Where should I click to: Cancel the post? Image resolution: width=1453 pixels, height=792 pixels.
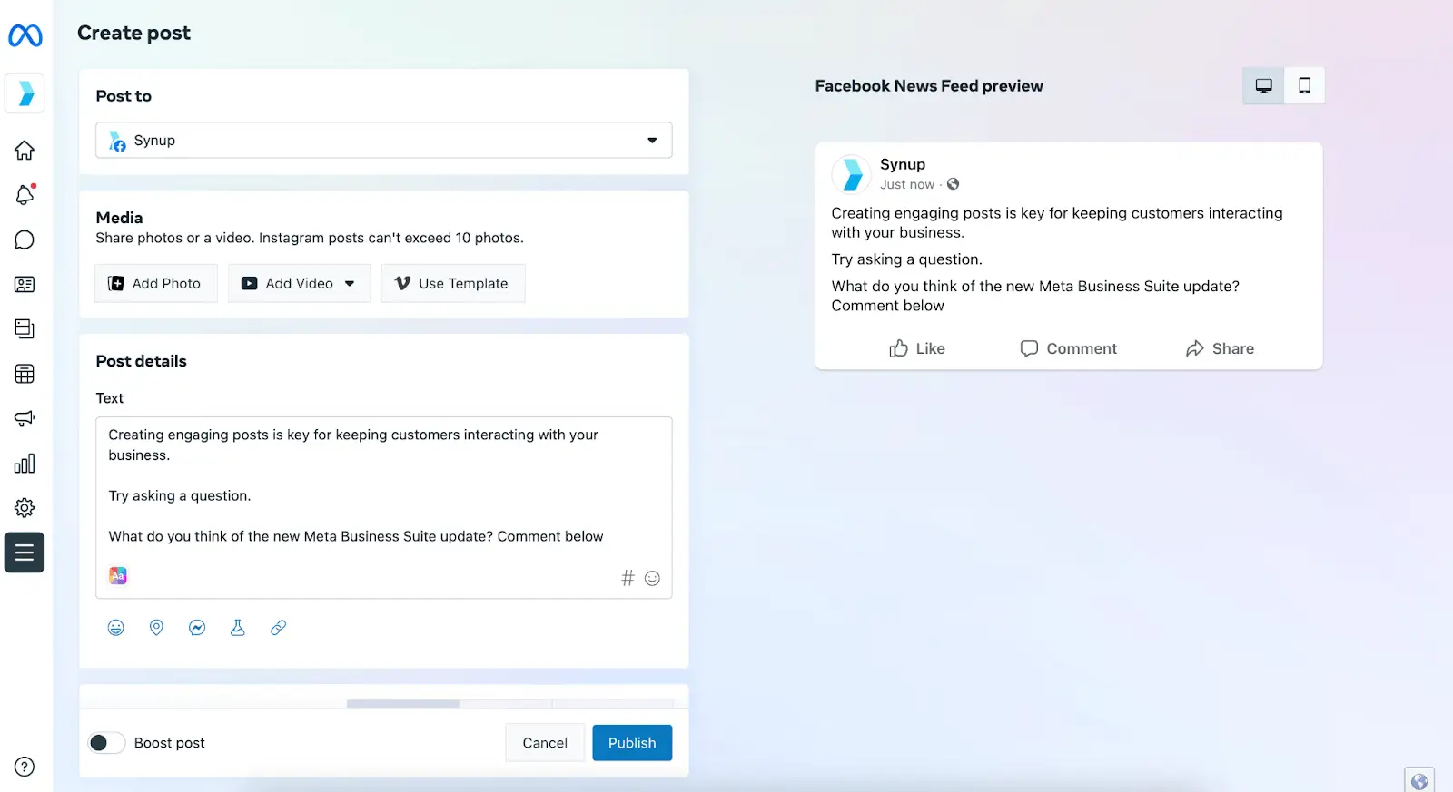(x=545, y=743)
